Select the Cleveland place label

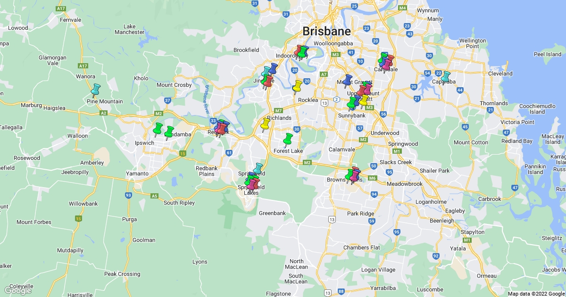500,74
